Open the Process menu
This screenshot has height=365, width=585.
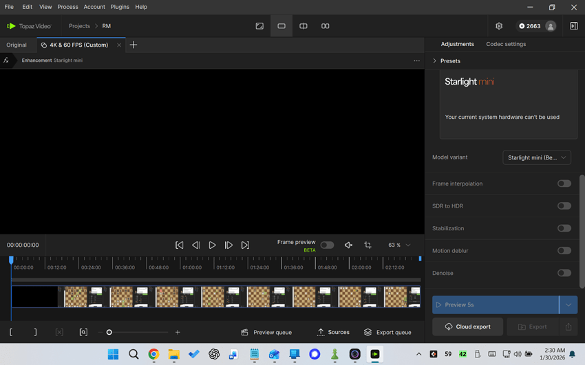[67, 7]
